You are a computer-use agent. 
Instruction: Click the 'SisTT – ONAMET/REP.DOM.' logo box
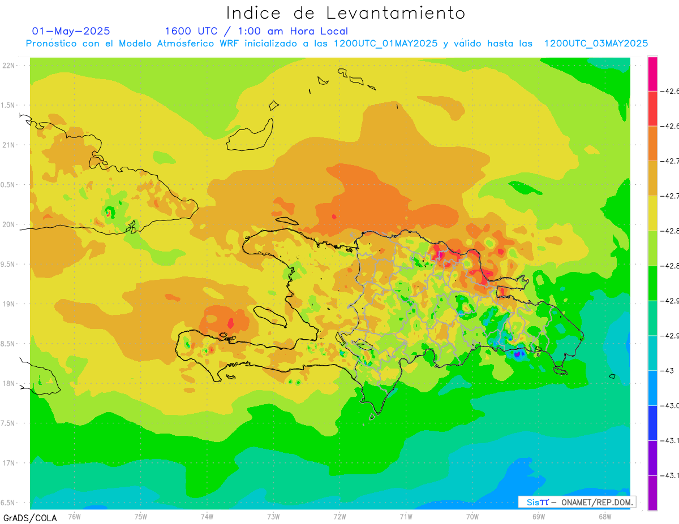577,502
